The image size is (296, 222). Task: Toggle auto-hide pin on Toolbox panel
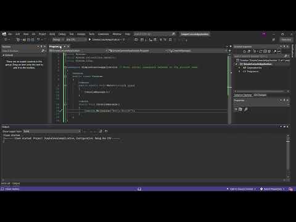(x=41, y=47)
